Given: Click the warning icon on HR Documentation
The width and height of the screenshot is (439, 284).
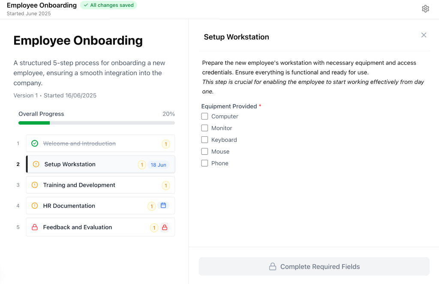Looking at the screenshot, I should point(35,206).
